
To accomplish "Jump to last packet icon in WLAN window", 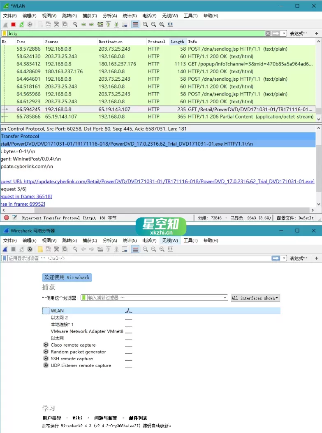I will click(x=116, y=25).
